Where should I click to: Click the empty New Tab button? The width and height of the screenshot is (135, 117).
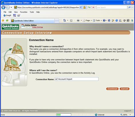(x=57, y=21)
